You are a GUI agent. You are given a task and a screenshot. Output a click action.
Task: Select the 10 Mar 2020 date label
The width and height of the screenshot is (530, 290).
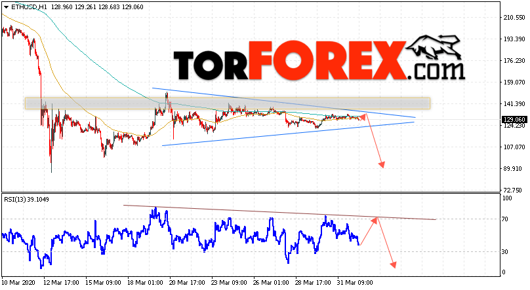pyautogui.click(x=19, y=283)
